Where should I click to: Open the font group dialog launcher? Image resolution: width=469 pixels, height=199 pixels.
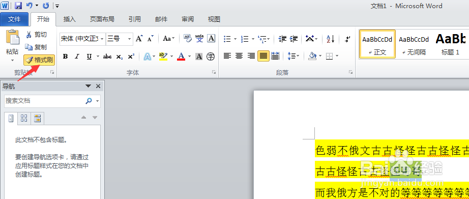click(x=214, y=72)
